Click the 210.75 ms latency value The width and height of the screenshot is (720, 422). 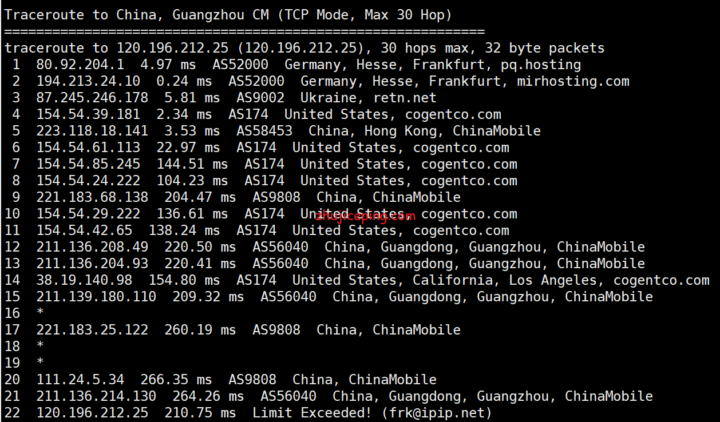point(200,413)
